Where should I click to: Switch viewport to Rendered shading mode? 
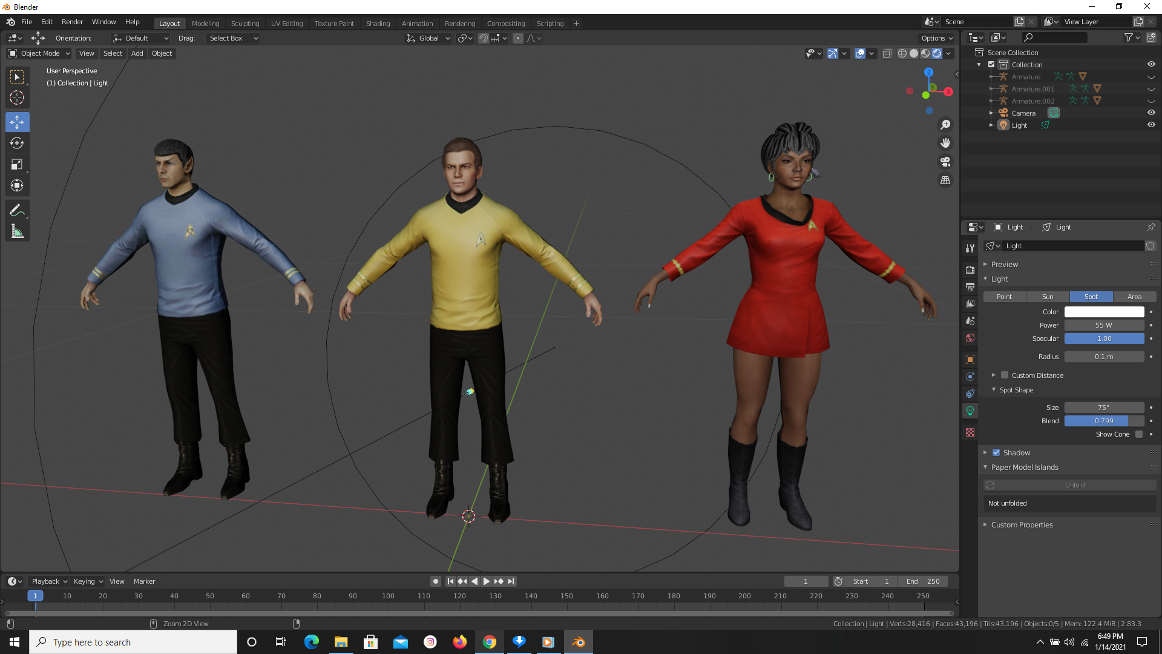coord(937,53)
